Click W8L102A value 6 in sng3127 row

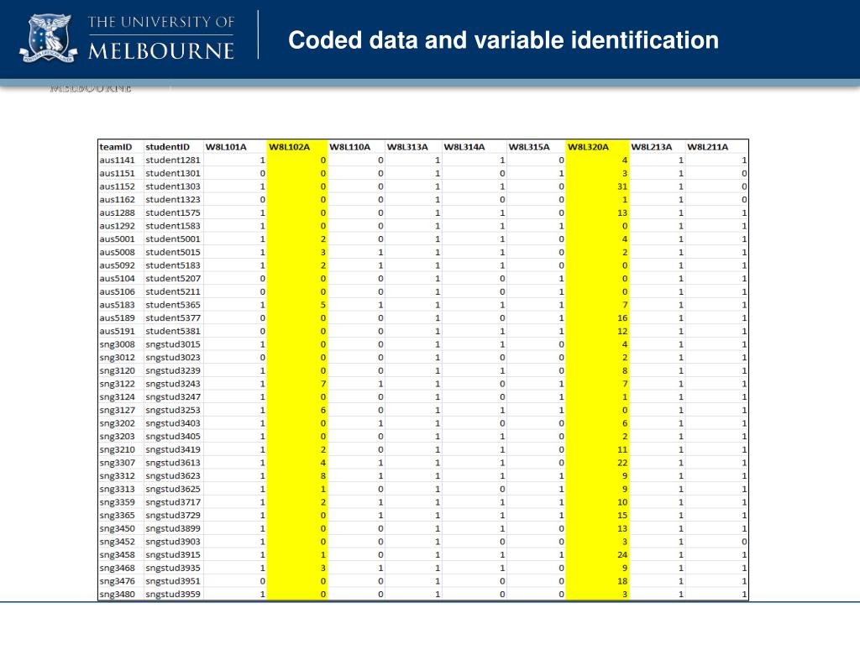coord(323,410)
